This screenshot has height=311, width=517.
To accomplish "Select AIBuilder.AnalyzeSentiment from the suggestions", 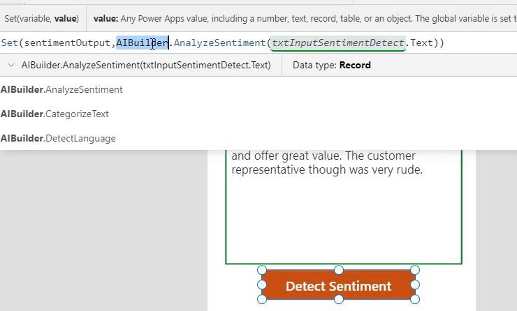I will tap(61, 89).
